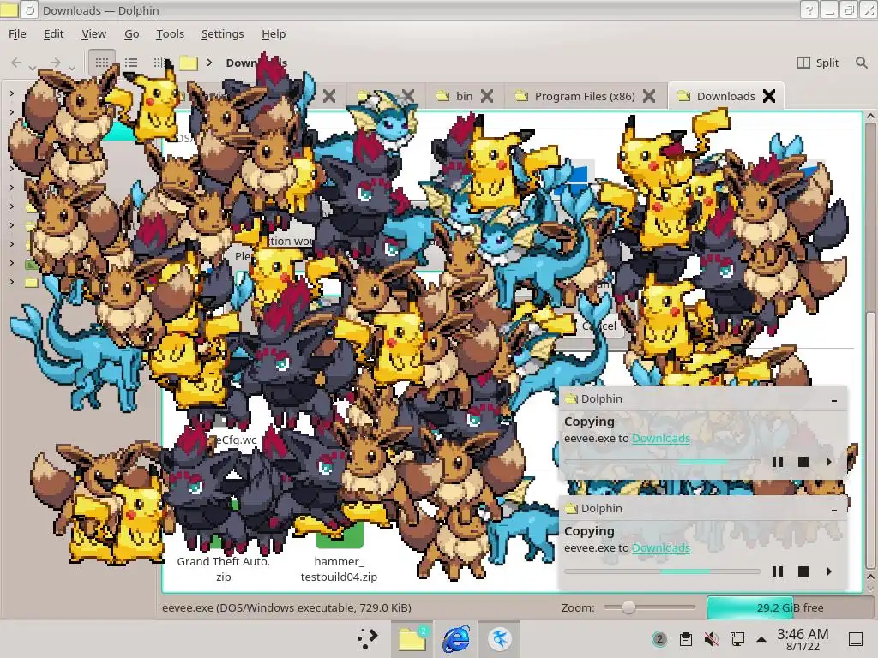Image resolution: width=878 pixels, height=658 pixels.
Task: Expand details of upper copy notification
Action: [x=829, y=462]
